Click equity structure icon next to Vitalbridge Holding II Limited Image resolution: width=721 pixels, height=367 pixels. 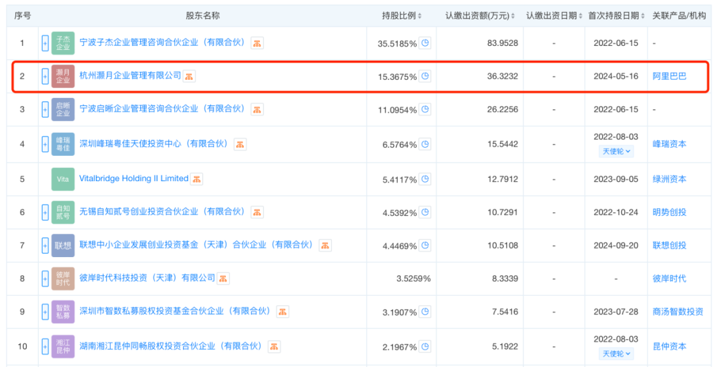[x=197, y=179]
